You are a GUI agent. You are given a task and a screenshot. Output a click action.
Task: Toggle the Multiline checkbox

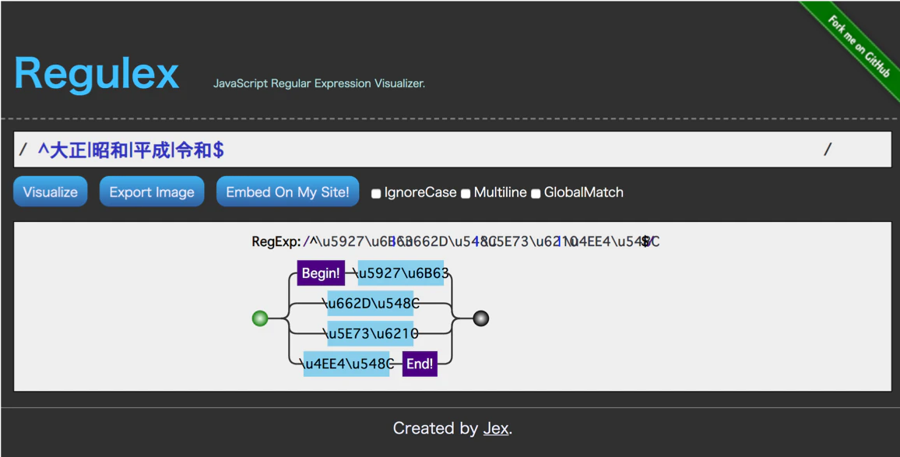point(466,194)
